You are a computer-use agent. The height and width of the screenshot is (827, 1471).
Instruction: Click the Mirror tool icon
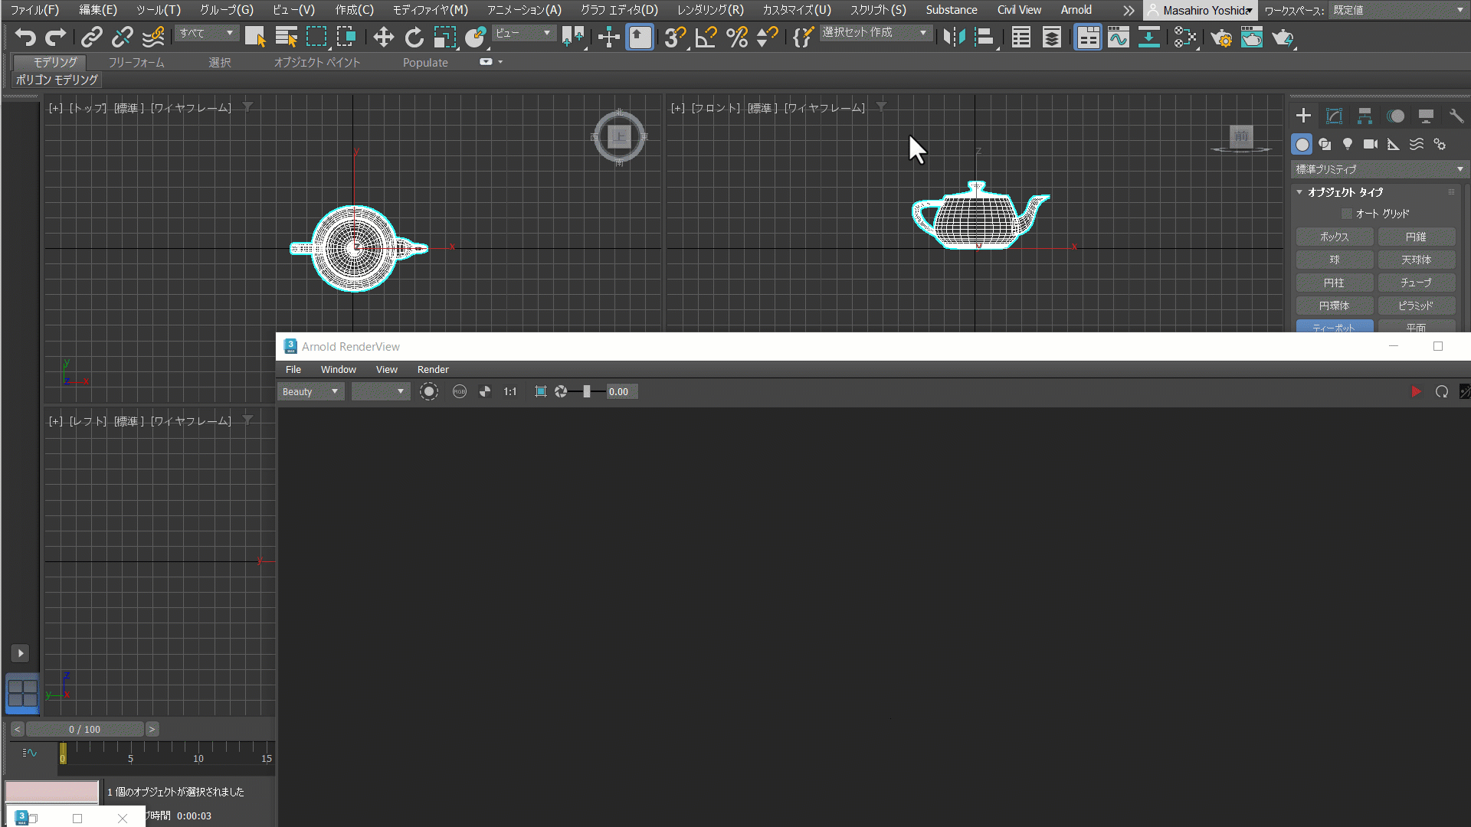954,37
